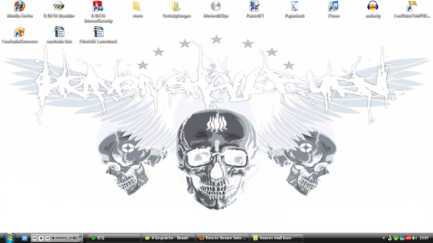Viewport: 433px width, 243px height.
Task: Open the media player toolbar dropdown arrow
Action: tap(80, 240)
